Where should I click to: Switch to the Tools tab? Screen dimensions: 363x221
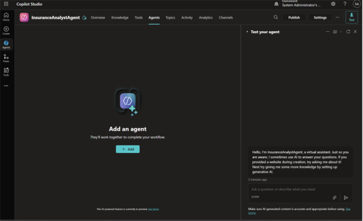(x=138, y=17)
